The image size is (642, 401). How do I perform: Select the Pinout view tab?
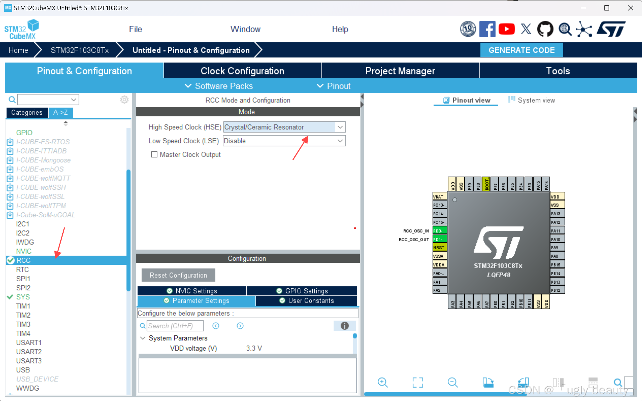(466, 100)
